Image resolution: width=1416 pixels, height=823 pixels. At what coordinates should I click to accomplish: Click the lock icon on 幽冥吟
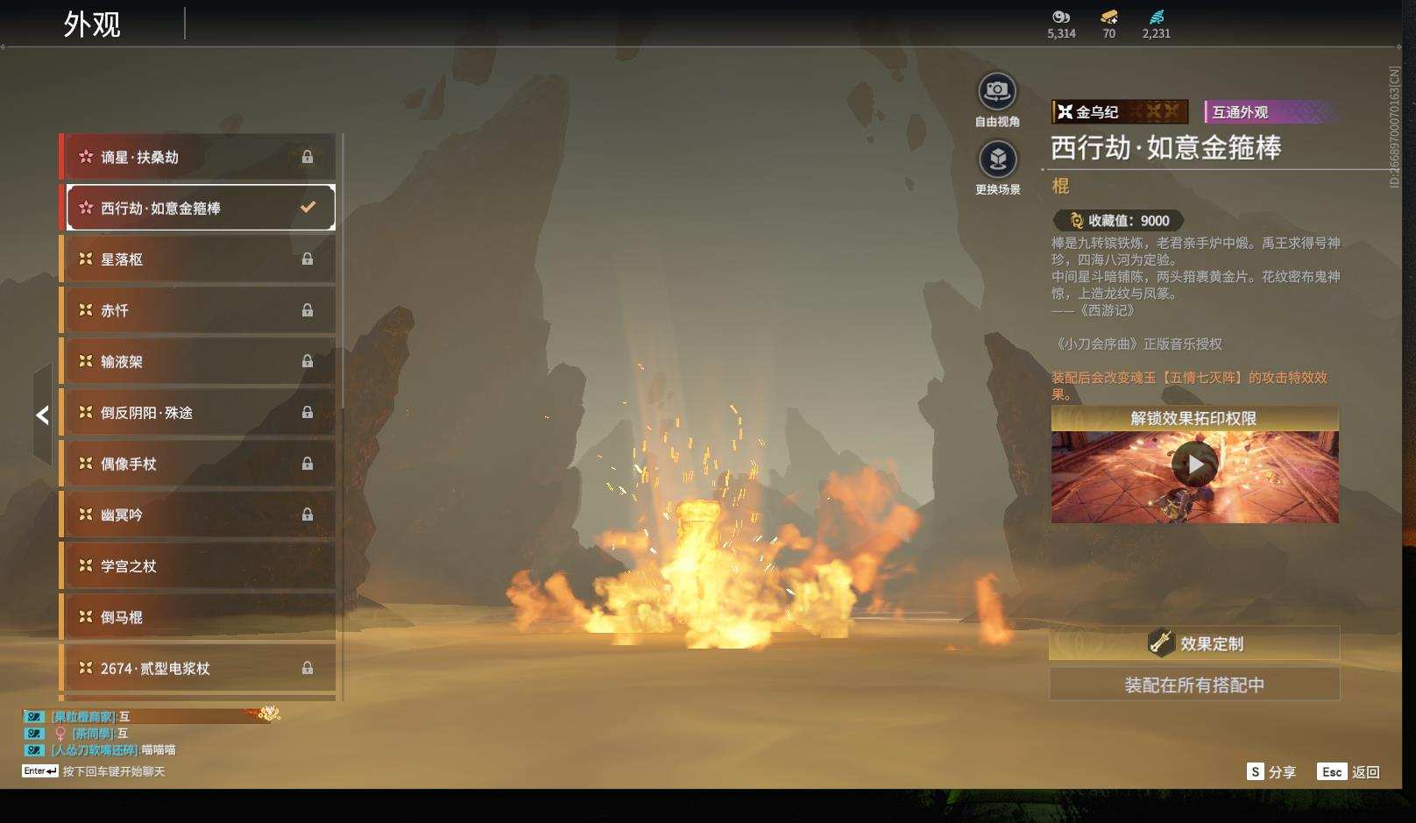pos(308,514)
